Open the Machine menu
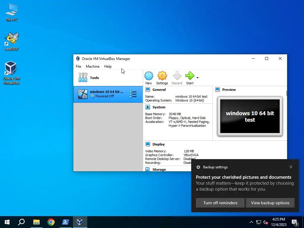304x228 pixels. click(x=93, y=66)
